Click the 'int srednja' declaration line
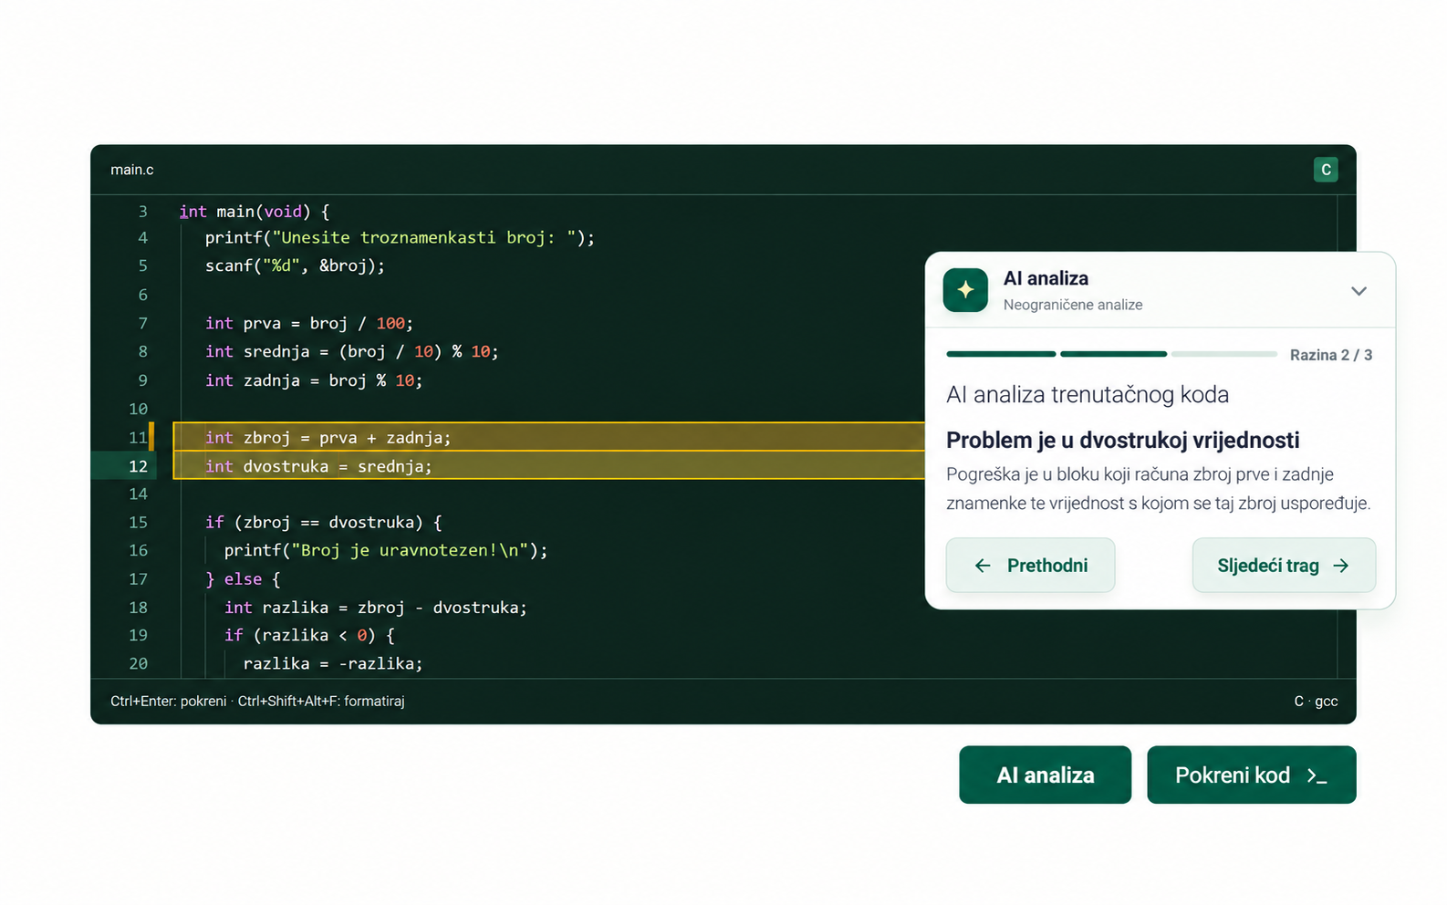The height and width of the screenshot is (905, 1447). pos(352,352)
